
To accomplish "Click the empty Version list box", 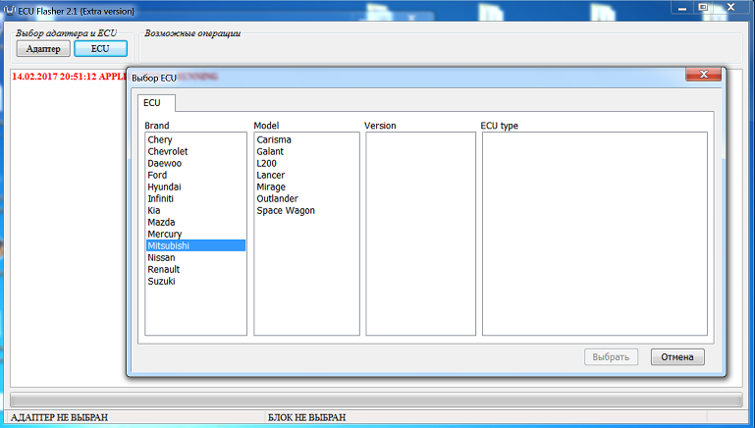I will 421,234.
